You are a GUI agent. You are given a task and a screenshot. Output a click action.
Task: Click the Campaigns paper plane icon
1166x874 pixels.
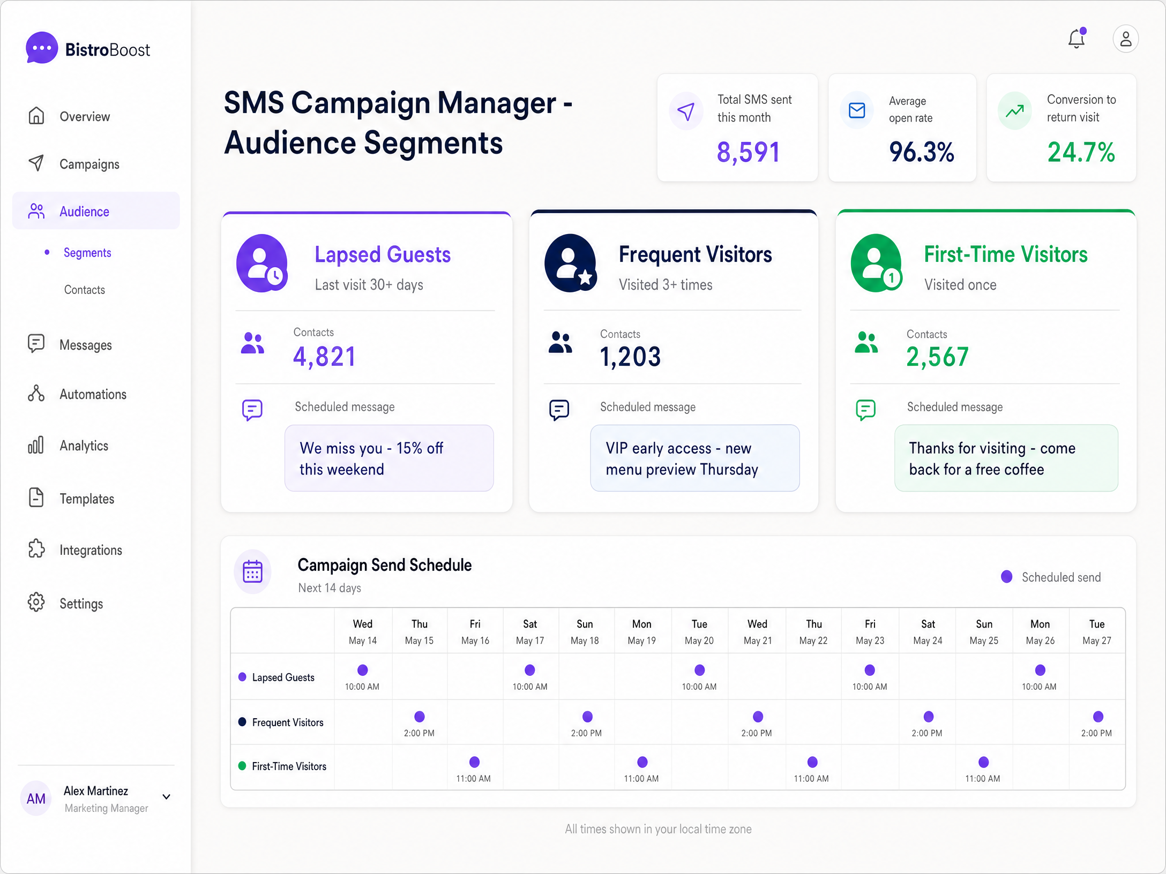click(36, 163)
